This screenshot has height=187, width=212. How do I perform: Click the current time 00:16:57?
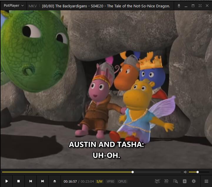(x=70, y=181)
